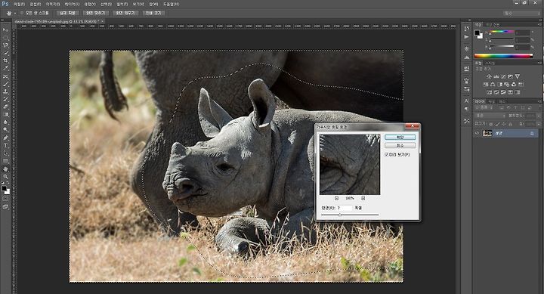Open the 이미지(I) menu

tap(53, 5)
